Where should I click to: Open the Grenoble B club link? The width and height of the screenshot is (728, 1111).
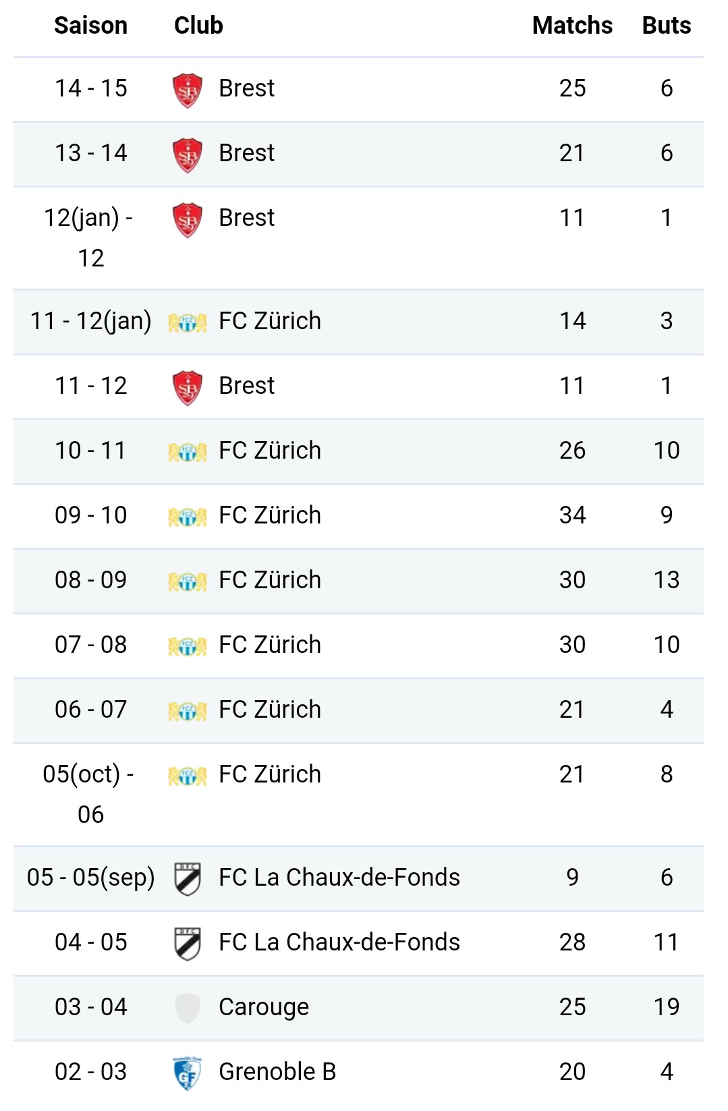277,1072
